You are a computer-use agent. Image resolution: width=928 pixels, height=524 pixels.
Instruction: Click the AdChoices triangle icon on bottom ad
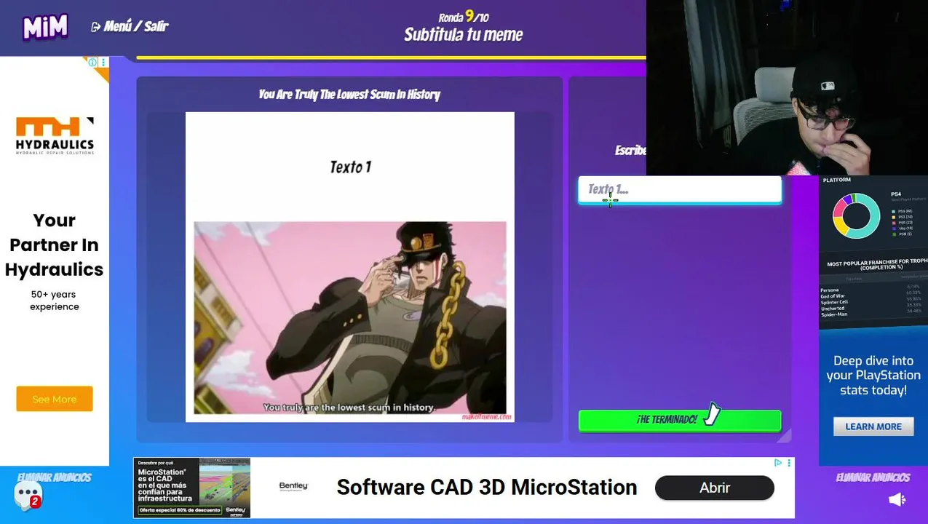(778, 463)
